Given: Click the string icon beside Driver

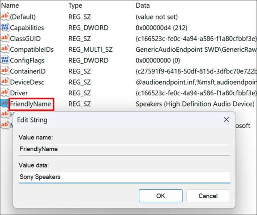Looking at the screenshot, I should pyautogui.click(x=4, y=93).
